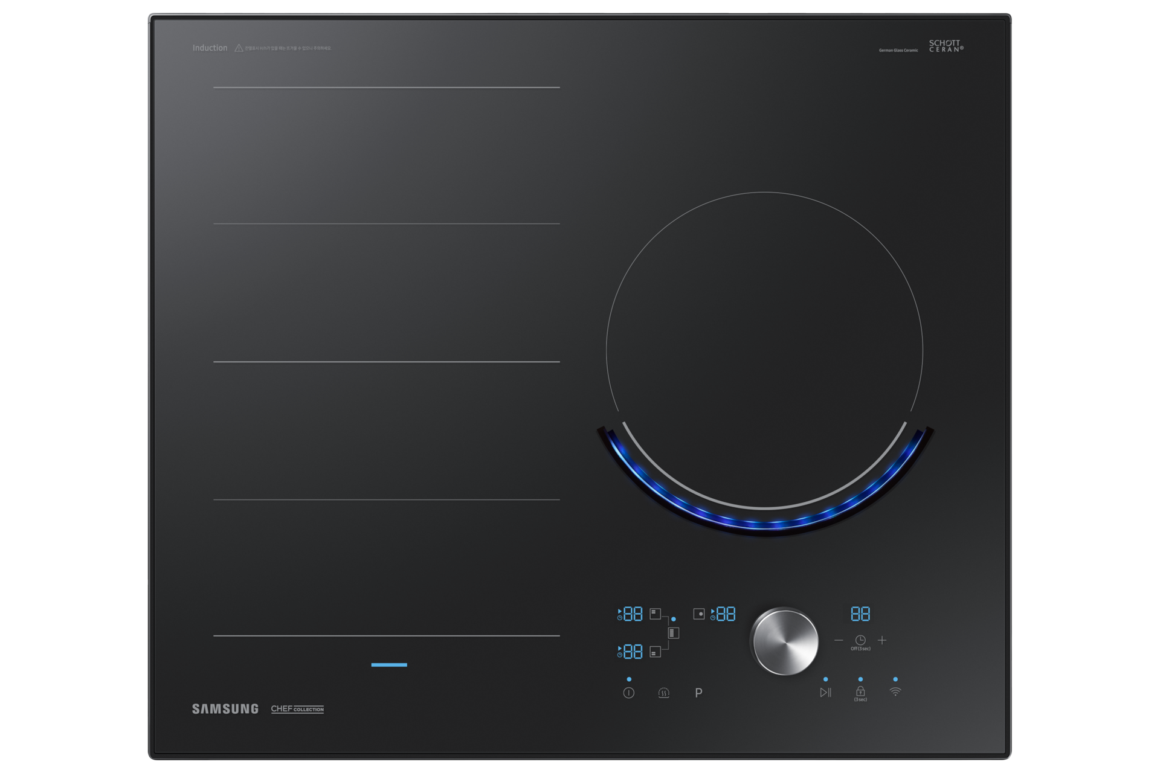
Task: Click the Samsung logo
Action: coord(225,709)
